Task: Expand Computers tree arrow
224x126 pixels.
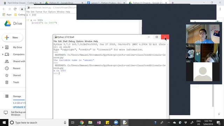Action: point(3,54)
